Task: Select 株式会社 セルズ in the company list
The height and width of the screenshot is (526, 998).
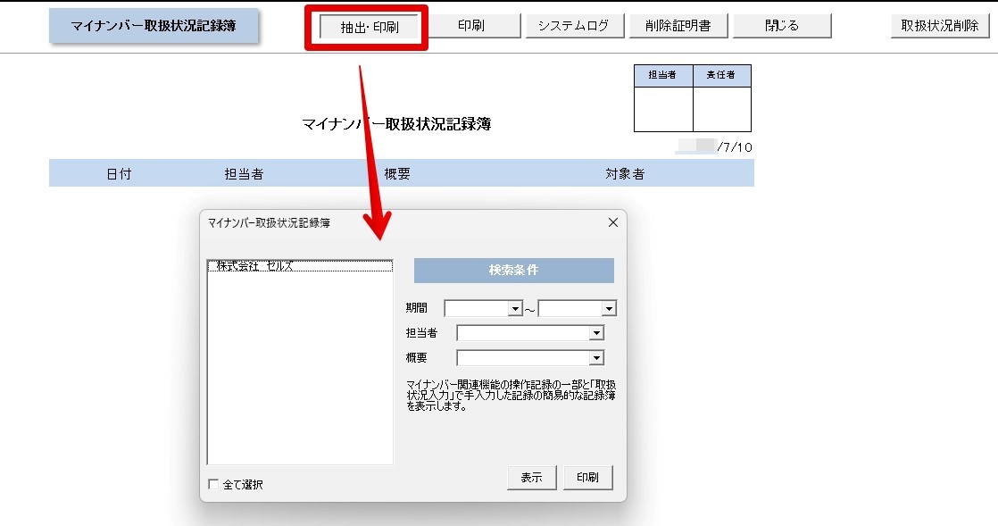Action: (x=300, y=266)
